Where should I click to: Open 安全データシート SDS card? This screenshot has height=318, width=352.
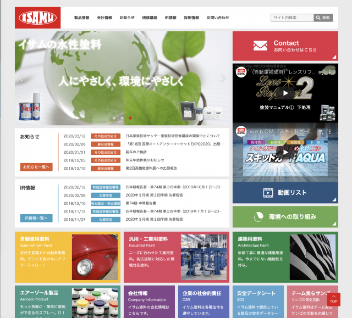(x=258, y=302)
